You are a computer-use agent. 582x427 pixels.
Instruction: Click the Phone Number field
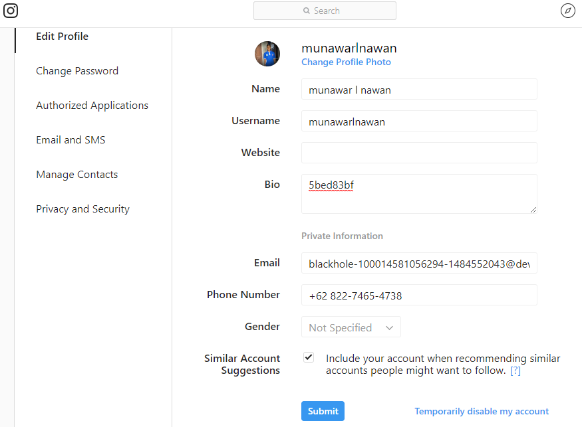pyautogui.click(x=419, y=295)
